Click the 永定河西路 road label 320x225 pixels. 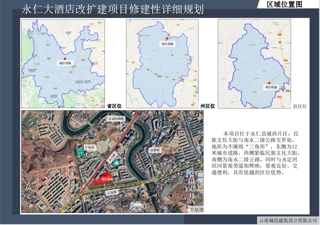(x=115, y=118)
